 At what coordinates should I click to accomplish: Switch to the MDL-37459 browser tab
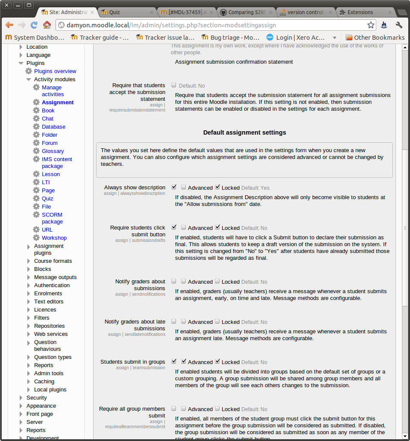pyautogui.click(x=186, y=12)
